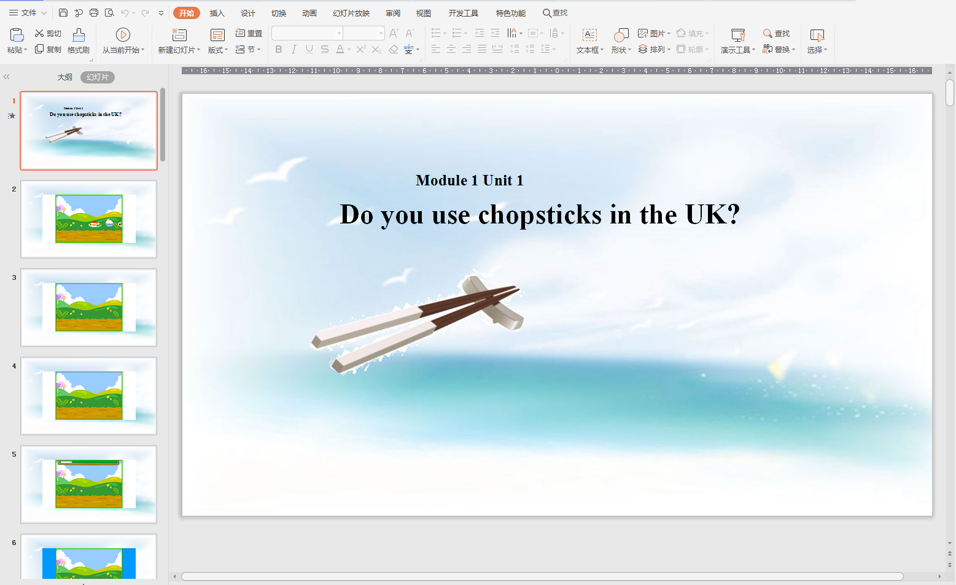Toggle justify text alignment
956x585 pixels.
tap(482, 49)
